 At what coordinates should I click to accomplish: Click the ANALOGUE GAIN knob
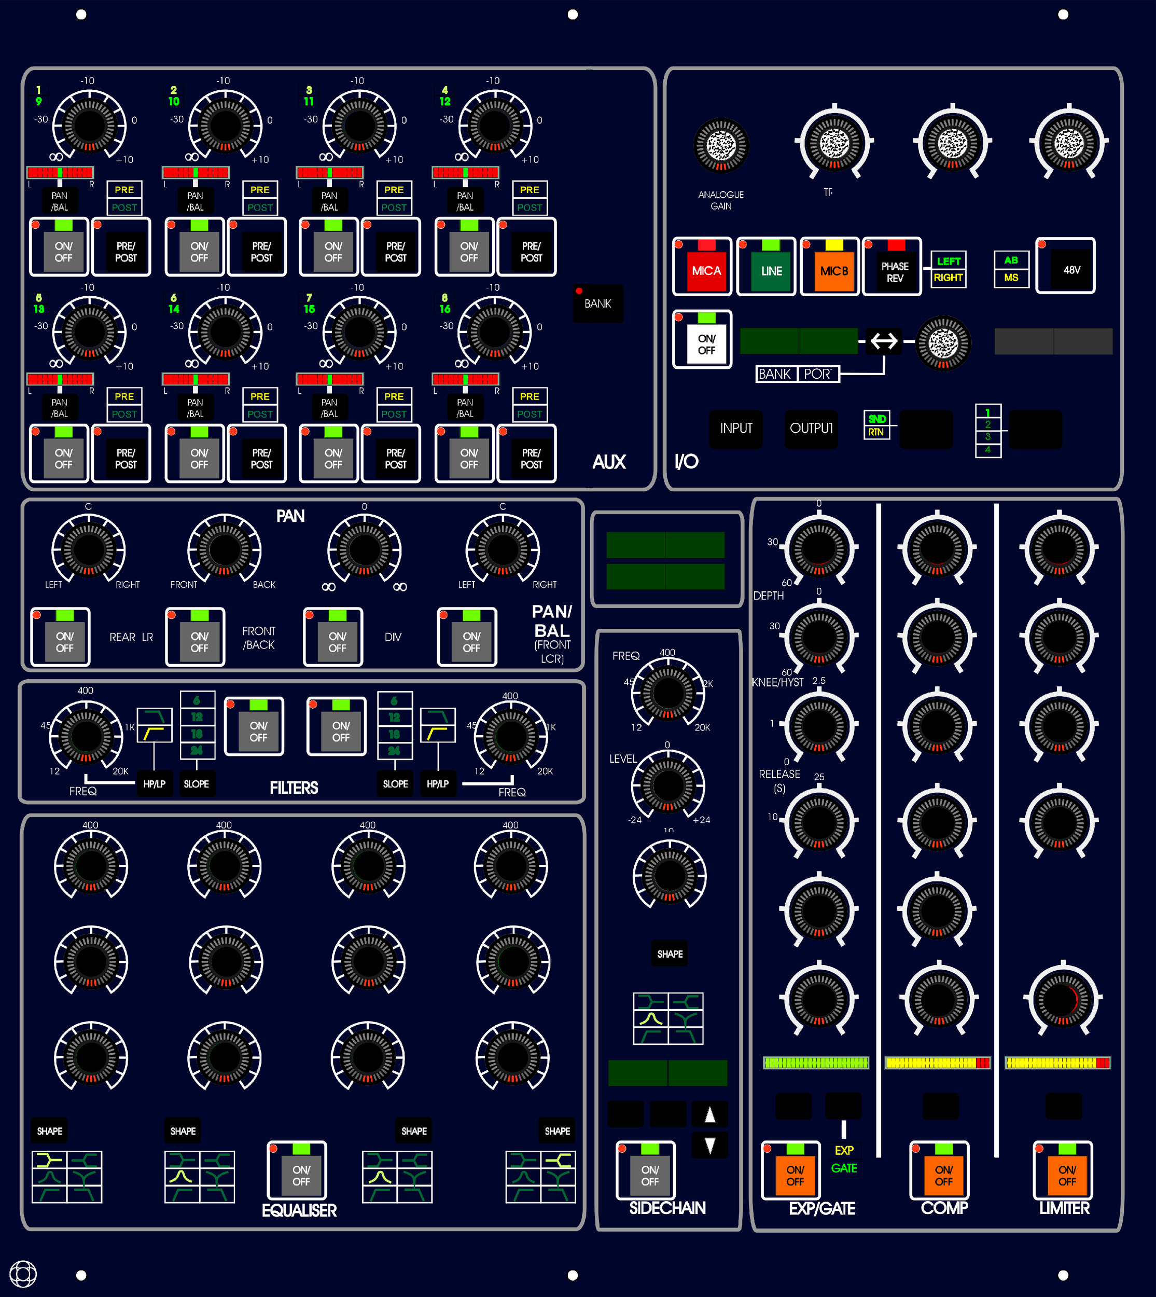(721, 145)
